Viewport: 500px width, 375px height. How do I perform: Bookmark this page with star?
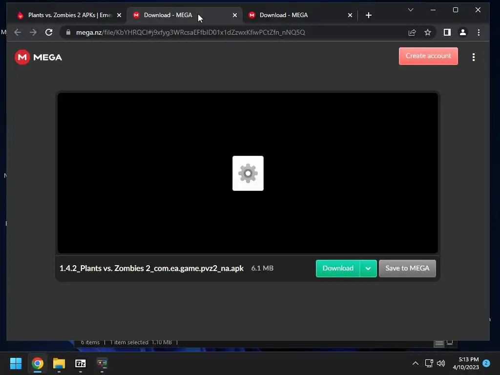tap(428, 32)
